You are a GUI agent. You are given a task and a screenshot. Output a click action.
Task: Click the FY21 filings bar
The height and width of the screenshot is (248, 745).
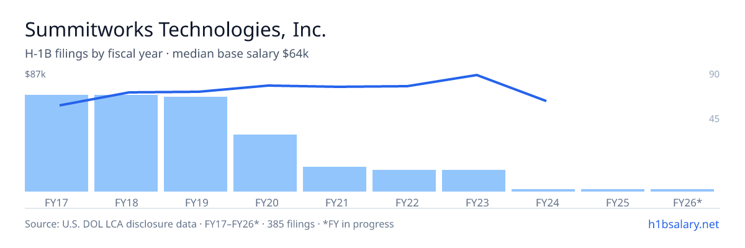coord(335,179)
